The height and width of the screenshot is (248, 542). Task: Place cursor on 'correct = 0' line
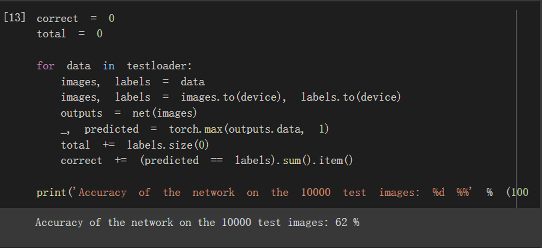click(x=76, y=18)
